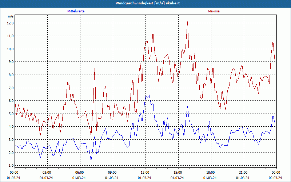
Task: Select the 10,0 y-axis label
Action: click(10, 49)
